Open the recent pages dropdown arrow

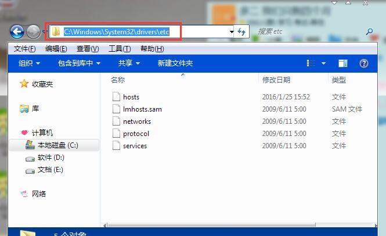click(x=44, y=31)
